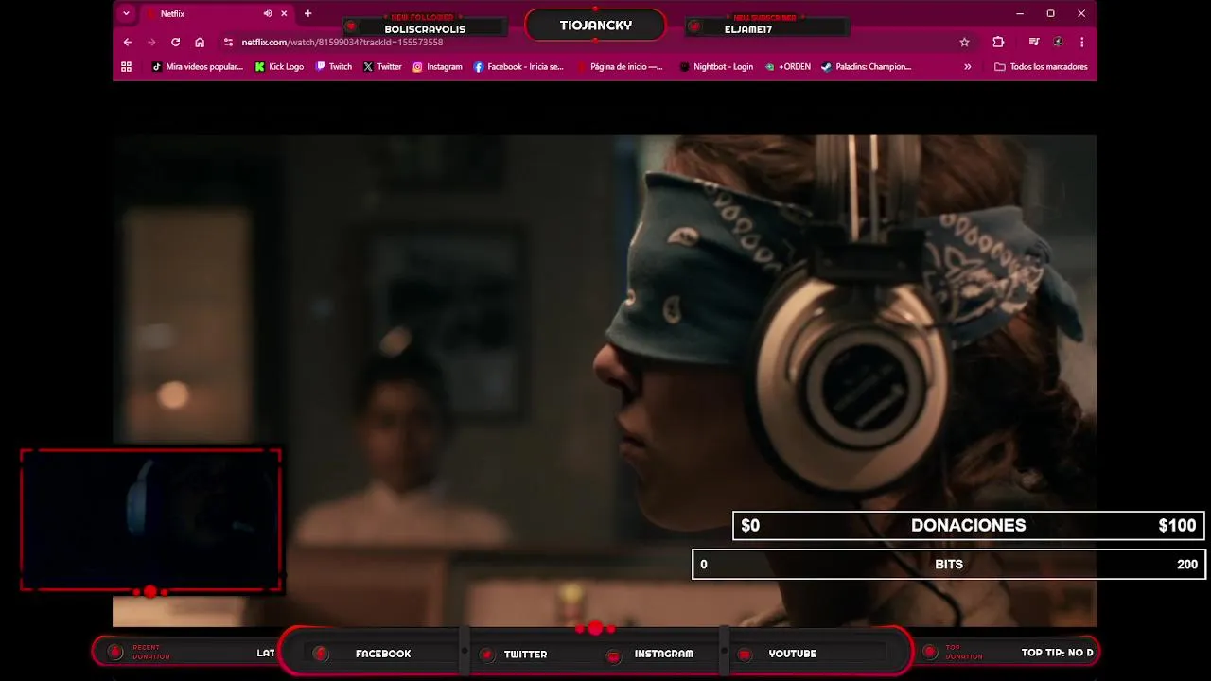Click new follower name BOLISCRAYOLIS
The image size is (1211, 681).
point(425,29)
